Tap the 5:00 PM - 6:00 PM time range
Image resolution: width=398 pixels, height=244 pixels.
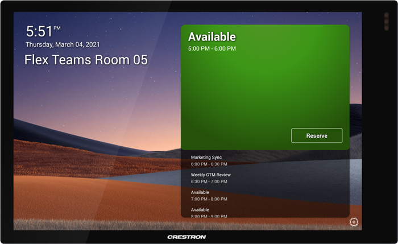tap(212, 49)
